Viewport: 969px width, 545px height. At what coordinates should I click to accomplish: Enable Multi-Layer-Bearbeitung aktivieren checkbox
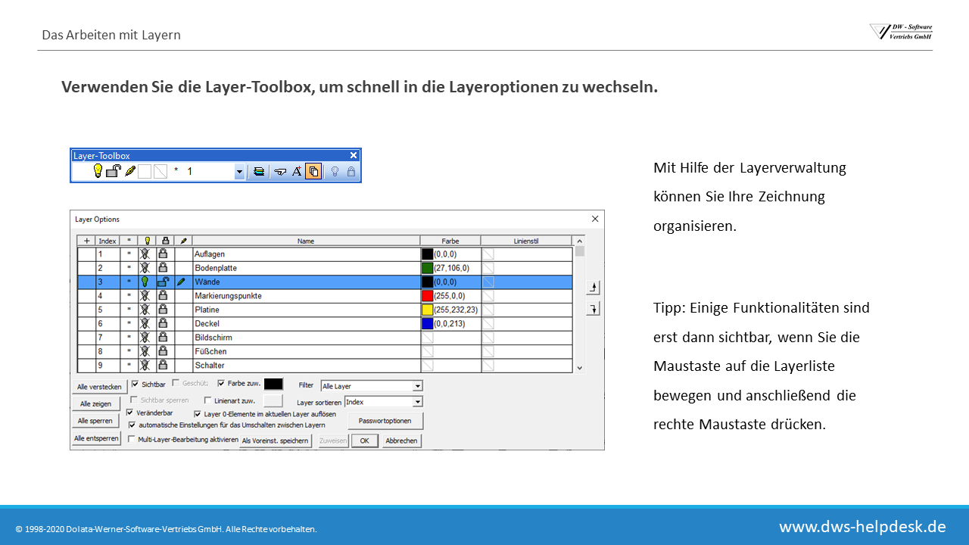click(132, 439)
